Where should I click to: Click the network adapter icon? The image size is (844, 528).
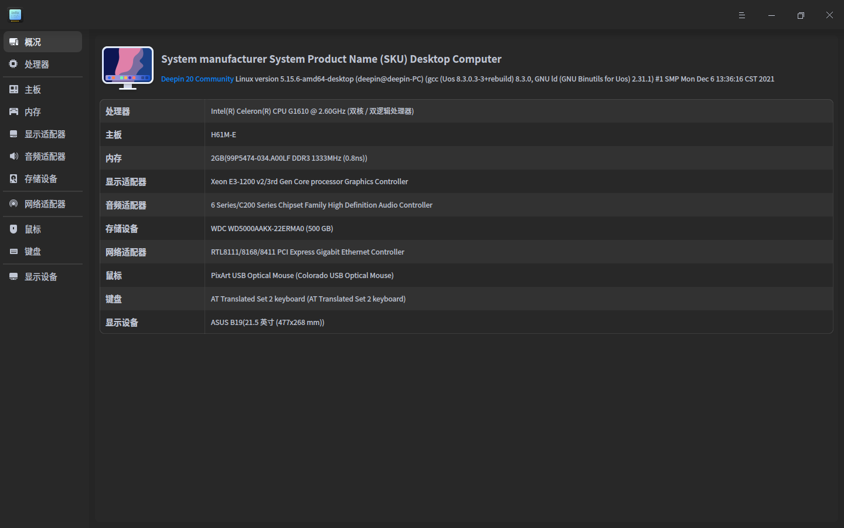coord(13,204)
